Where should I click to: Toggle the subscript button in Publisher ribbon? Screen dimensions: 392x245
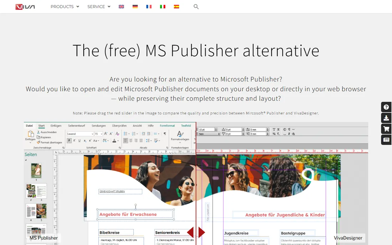pos(85,141)
